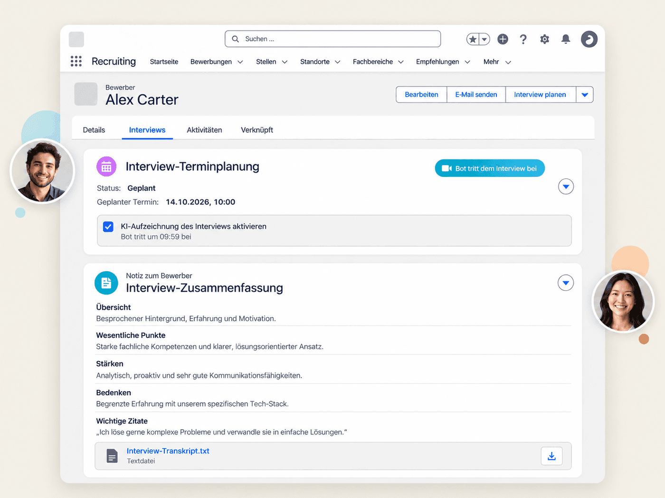The image size is (665, 498).
Task: Click the Textdatei file type label
Action: 141,461
